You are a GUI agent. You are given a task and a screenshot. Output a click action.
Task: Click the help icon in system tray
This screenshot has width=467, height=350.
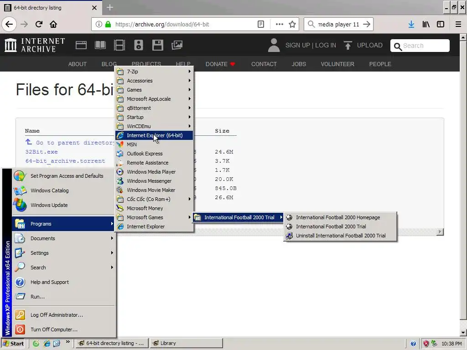pyautogui.click(x=413, y=344)
